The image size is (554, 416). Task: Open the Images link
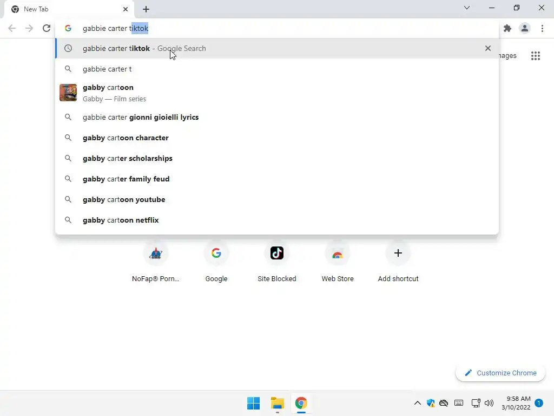(x=507, y=56)
